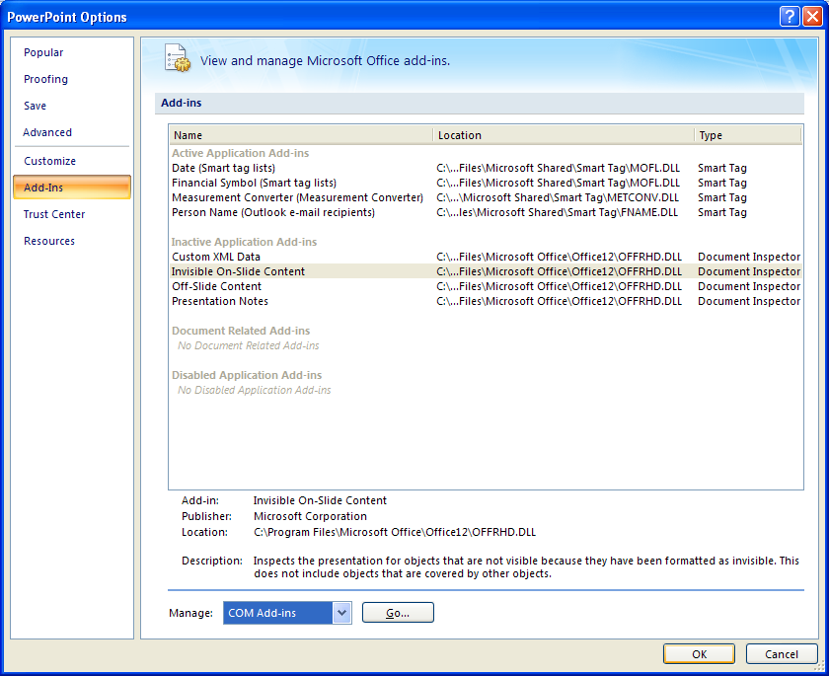Click OFFRHD.DLL location for Off-Slide Content
The width and height of the screenshot is (829, 676).
click(559, 286)
